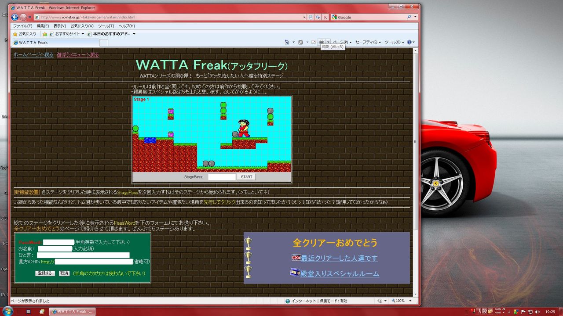The height and width of the screenshot is (316, 563).
Task: Open the ページ(P) dropdown menu
Action: pos(342,42)
